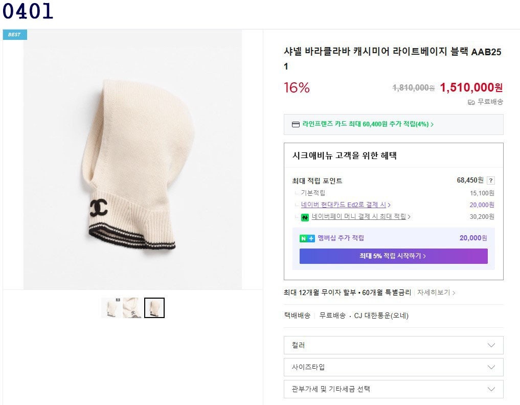The image size is (520, 405).
Task: Click the credit card icon
Action: (x=296, y=124)
